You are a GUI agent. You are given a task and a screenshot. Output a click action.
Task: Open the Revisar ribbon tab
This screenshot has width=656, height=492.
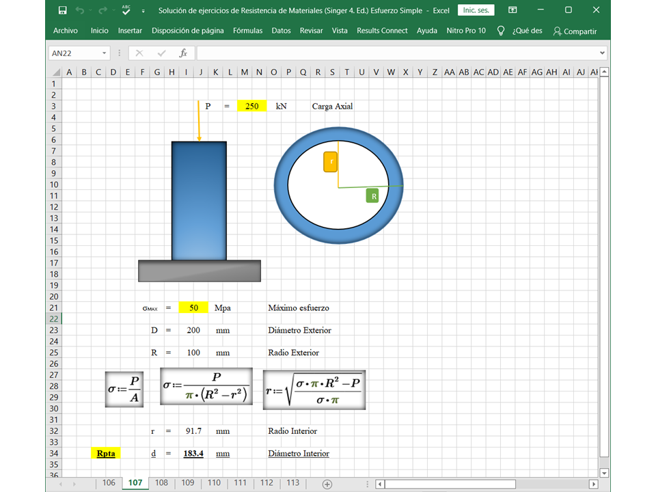[312, 31]
